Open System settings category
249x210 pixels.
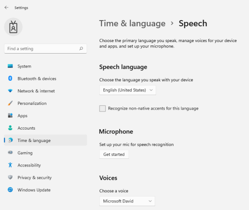[x=45, y=66]
